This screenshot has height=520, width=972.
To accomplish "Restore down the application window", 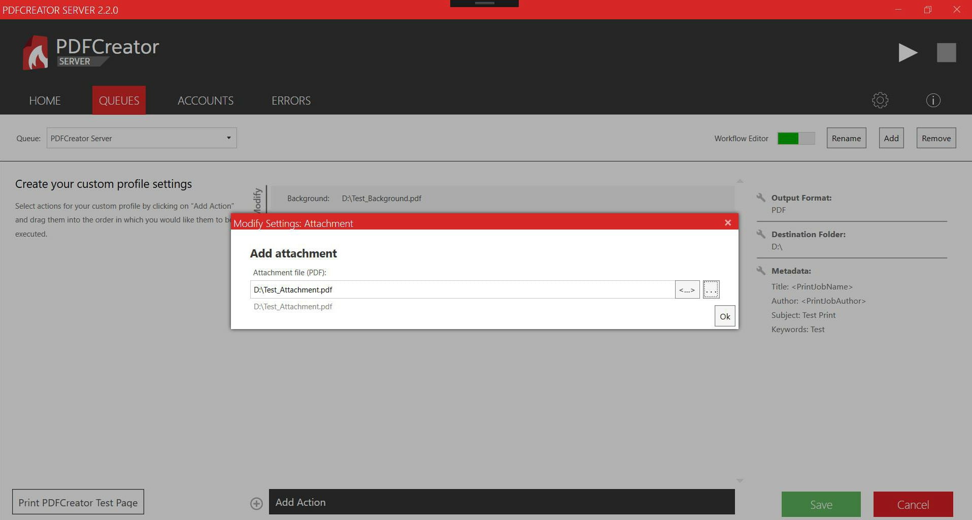I will [927, 10].
